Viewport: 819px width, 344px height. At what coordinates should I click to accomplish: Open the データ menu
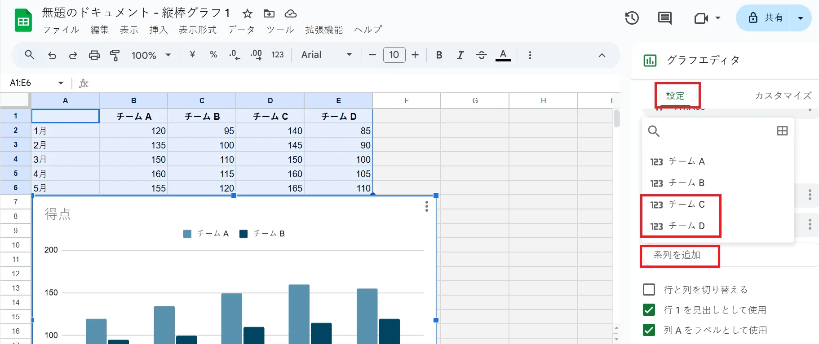241,30
